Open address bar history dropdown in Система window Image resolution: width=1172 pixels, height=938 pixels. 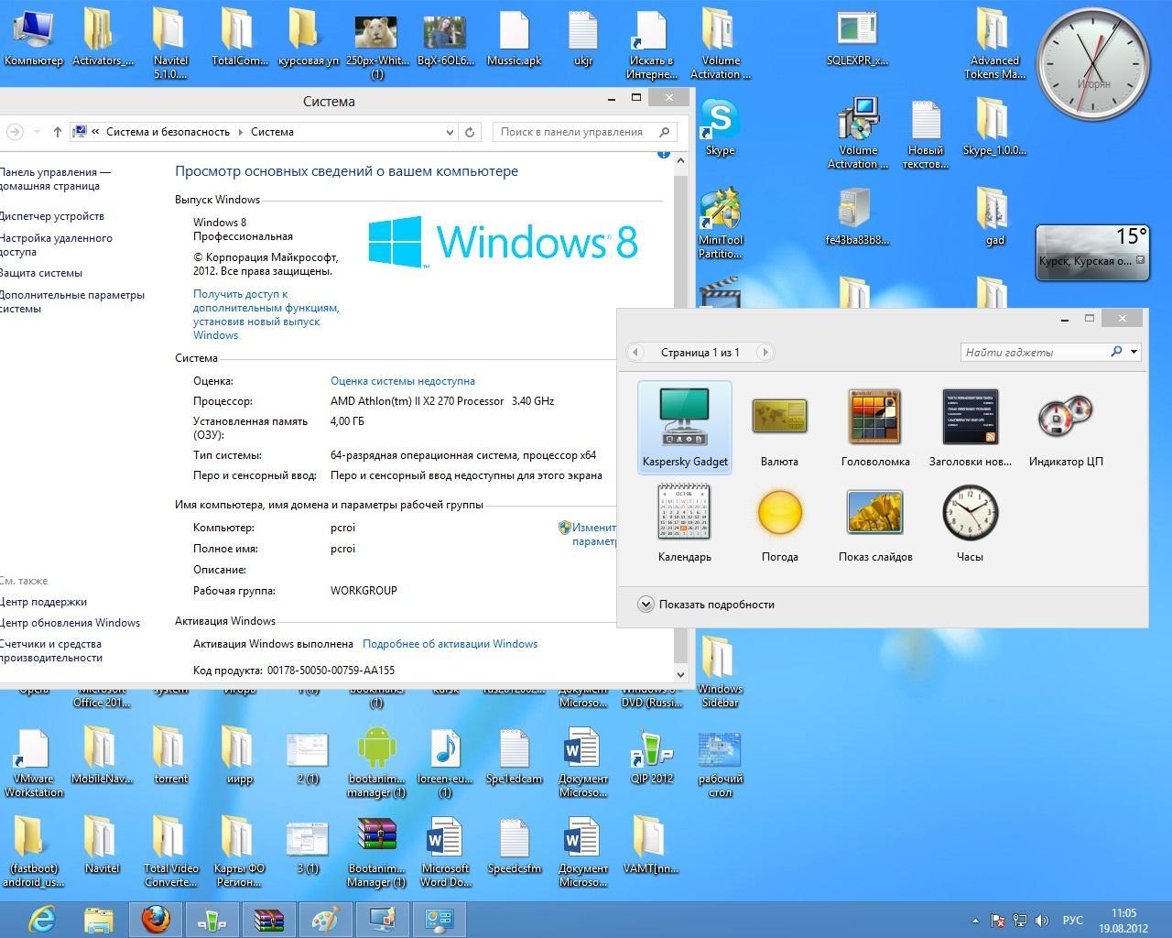pos(450,132)
